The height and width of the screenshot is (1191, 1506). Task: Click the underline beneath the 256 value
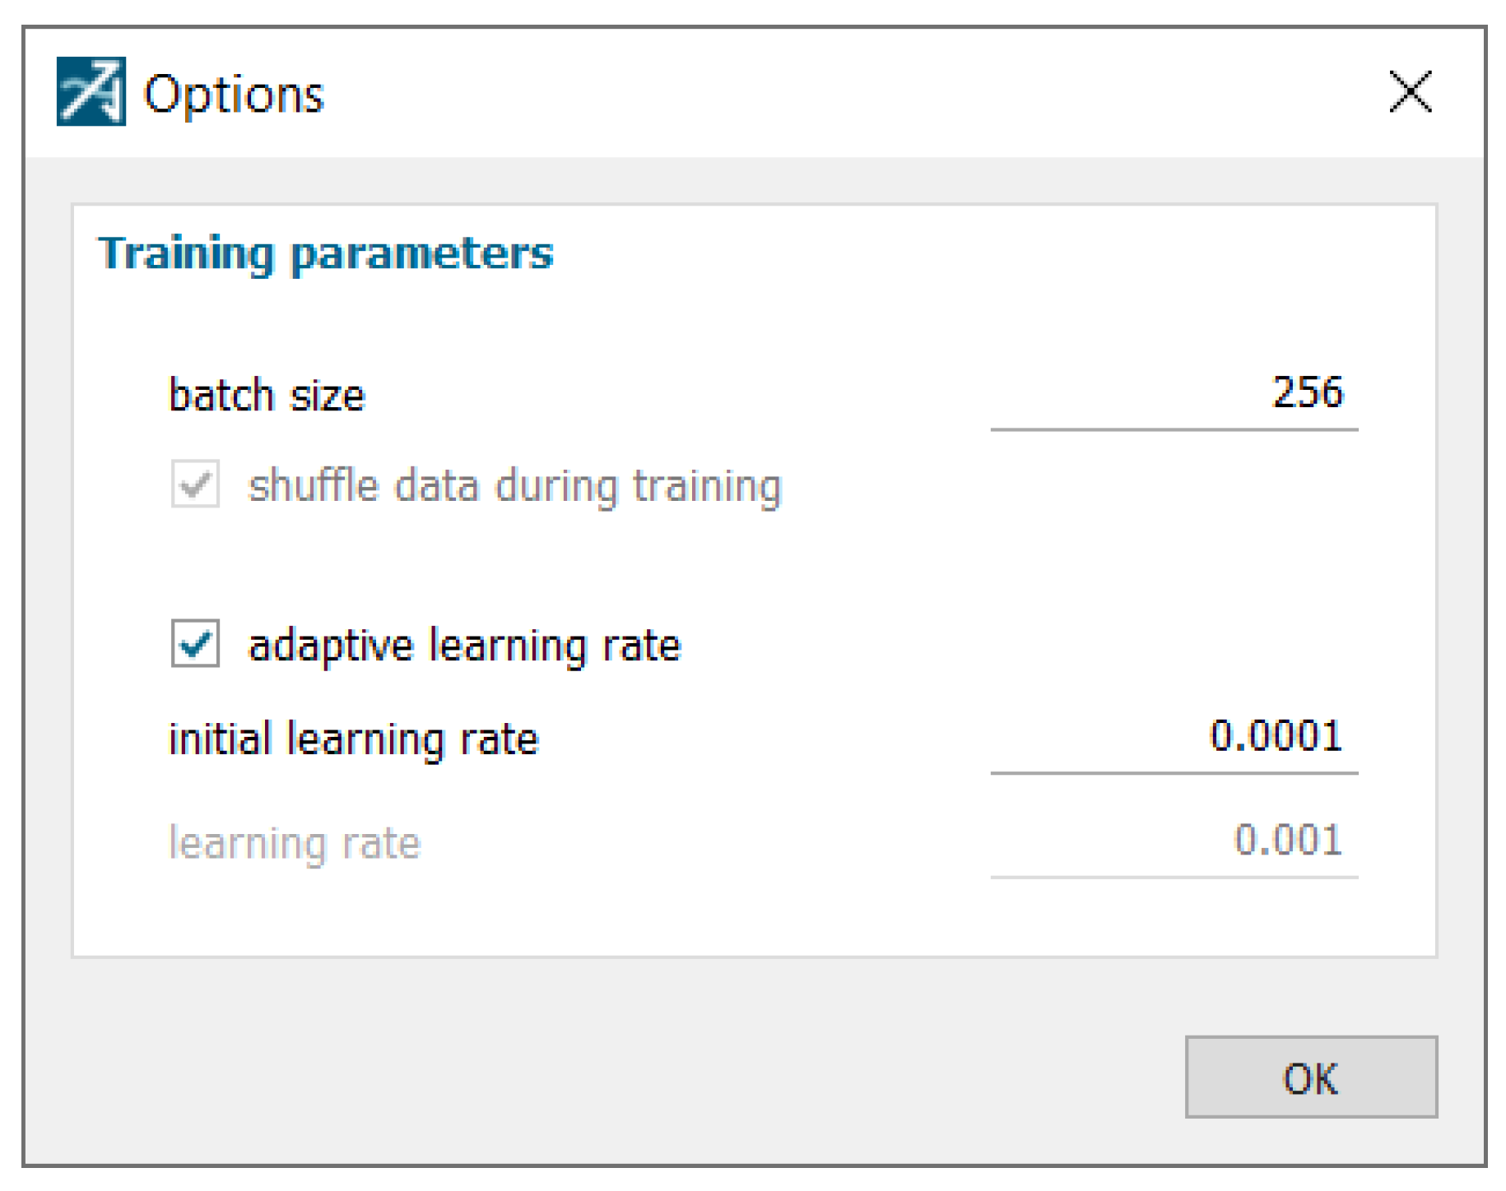1173,429
